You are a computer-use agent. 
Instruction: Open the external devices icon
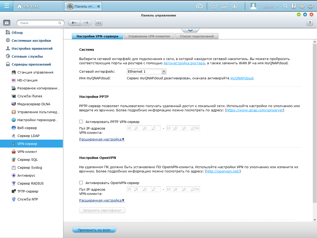224,6
